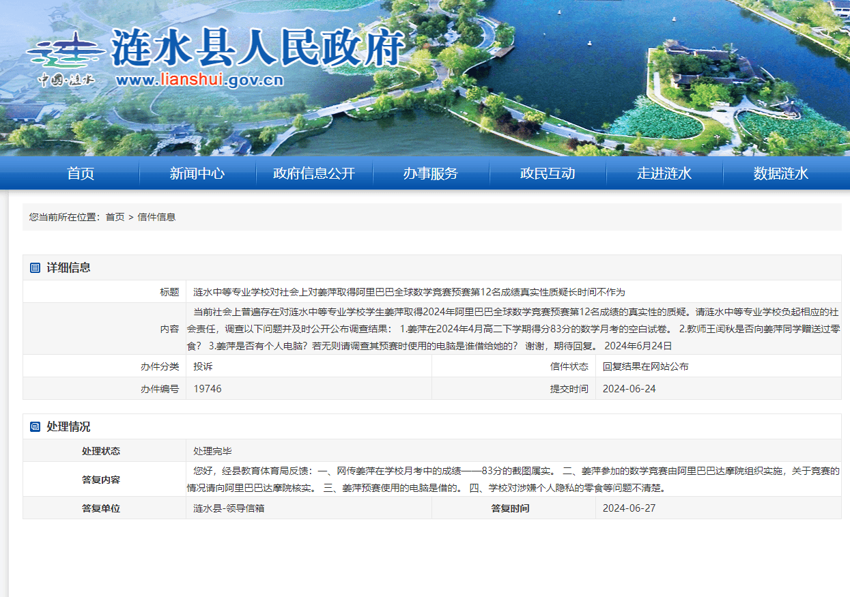Click the 处理完毕 status text
This screenshot has height=597, width=850.
tap(212, 451)
